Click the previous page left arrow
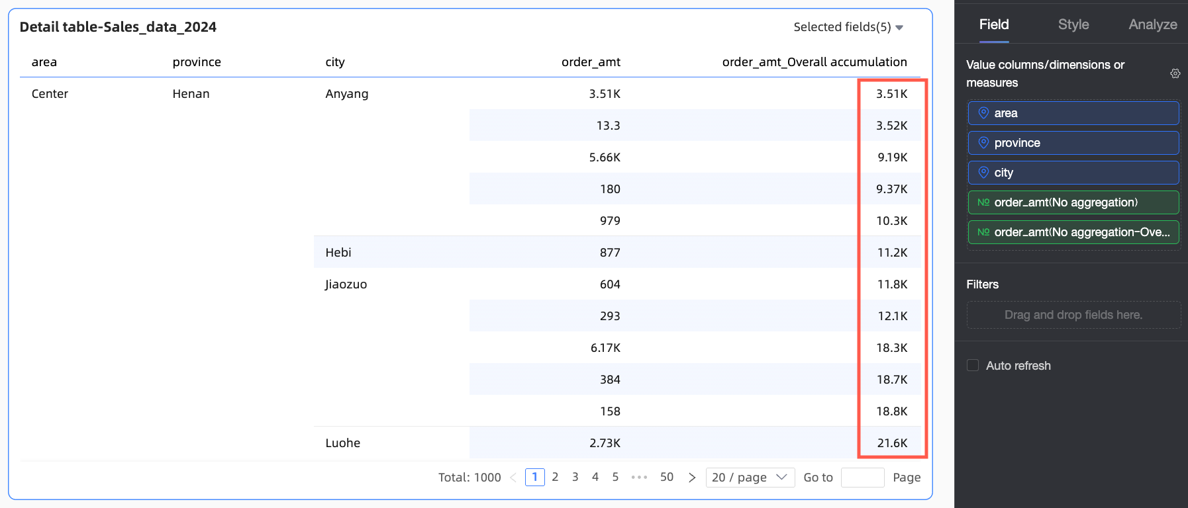 (x=513, y=478)
